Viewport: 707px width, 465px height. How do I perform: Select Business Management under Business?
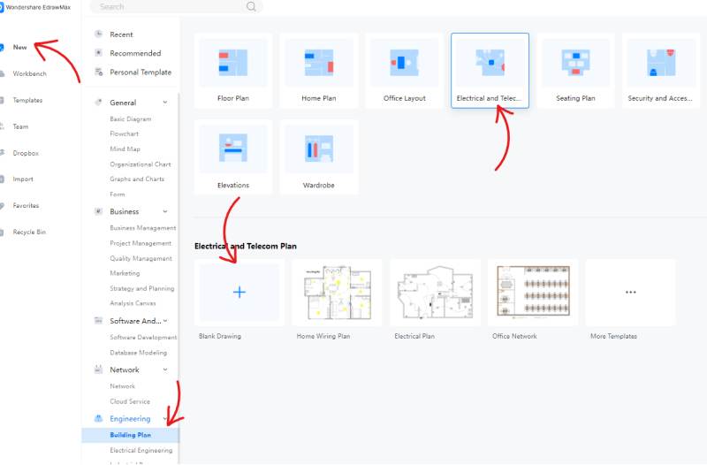click(x=143, y=228)
